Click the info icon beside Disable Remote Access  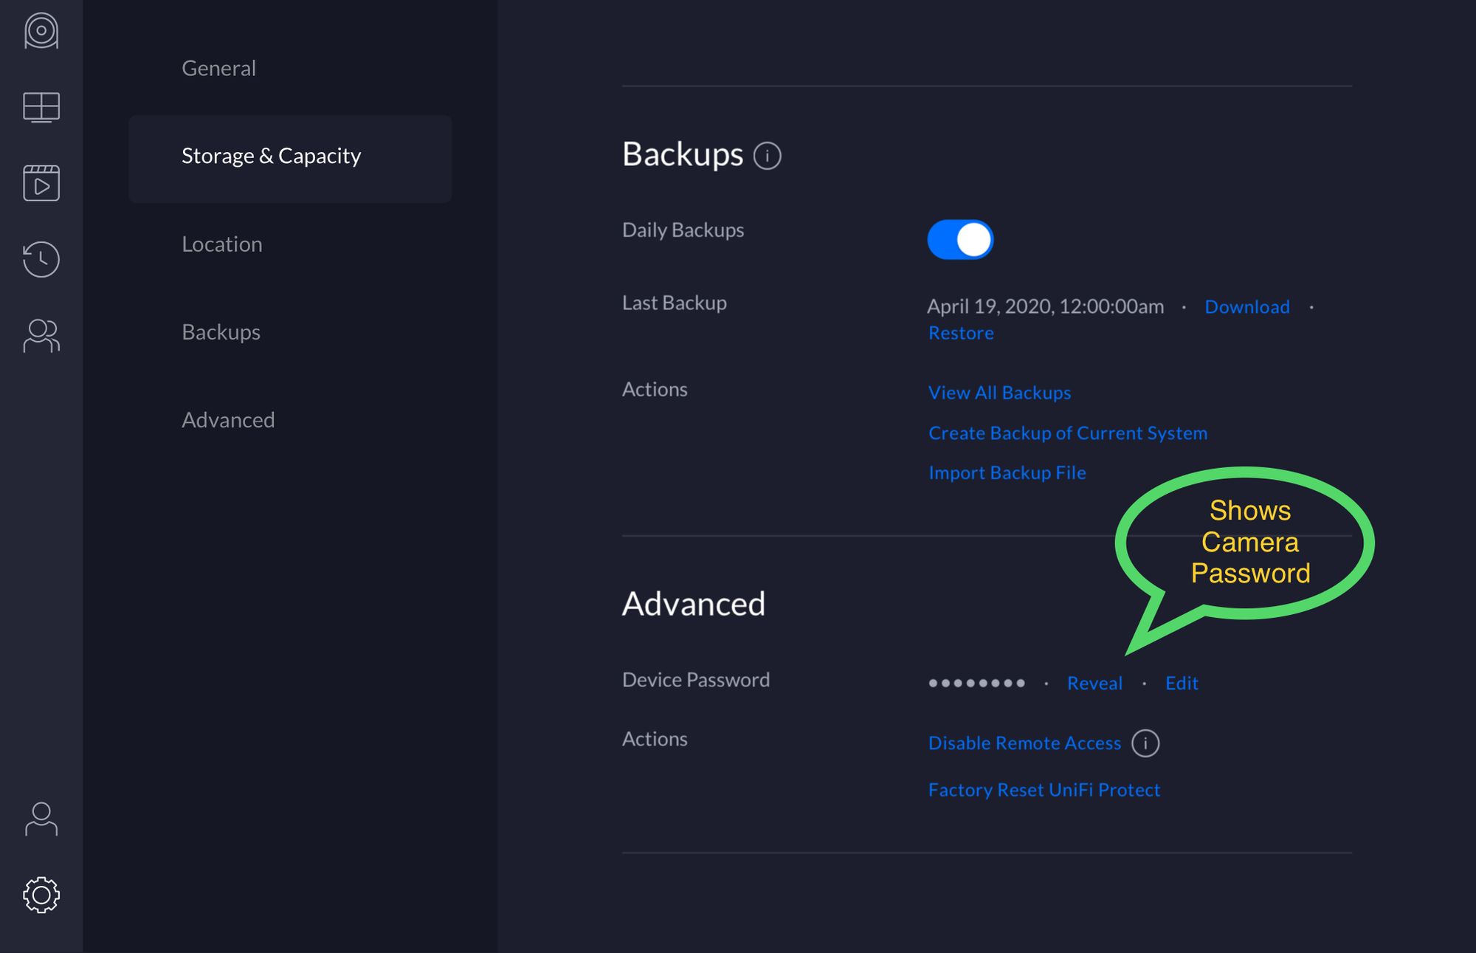coord(1144,742)
